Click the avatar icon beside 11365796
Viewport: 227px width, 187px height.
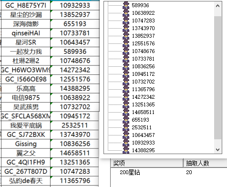point(126,89)
